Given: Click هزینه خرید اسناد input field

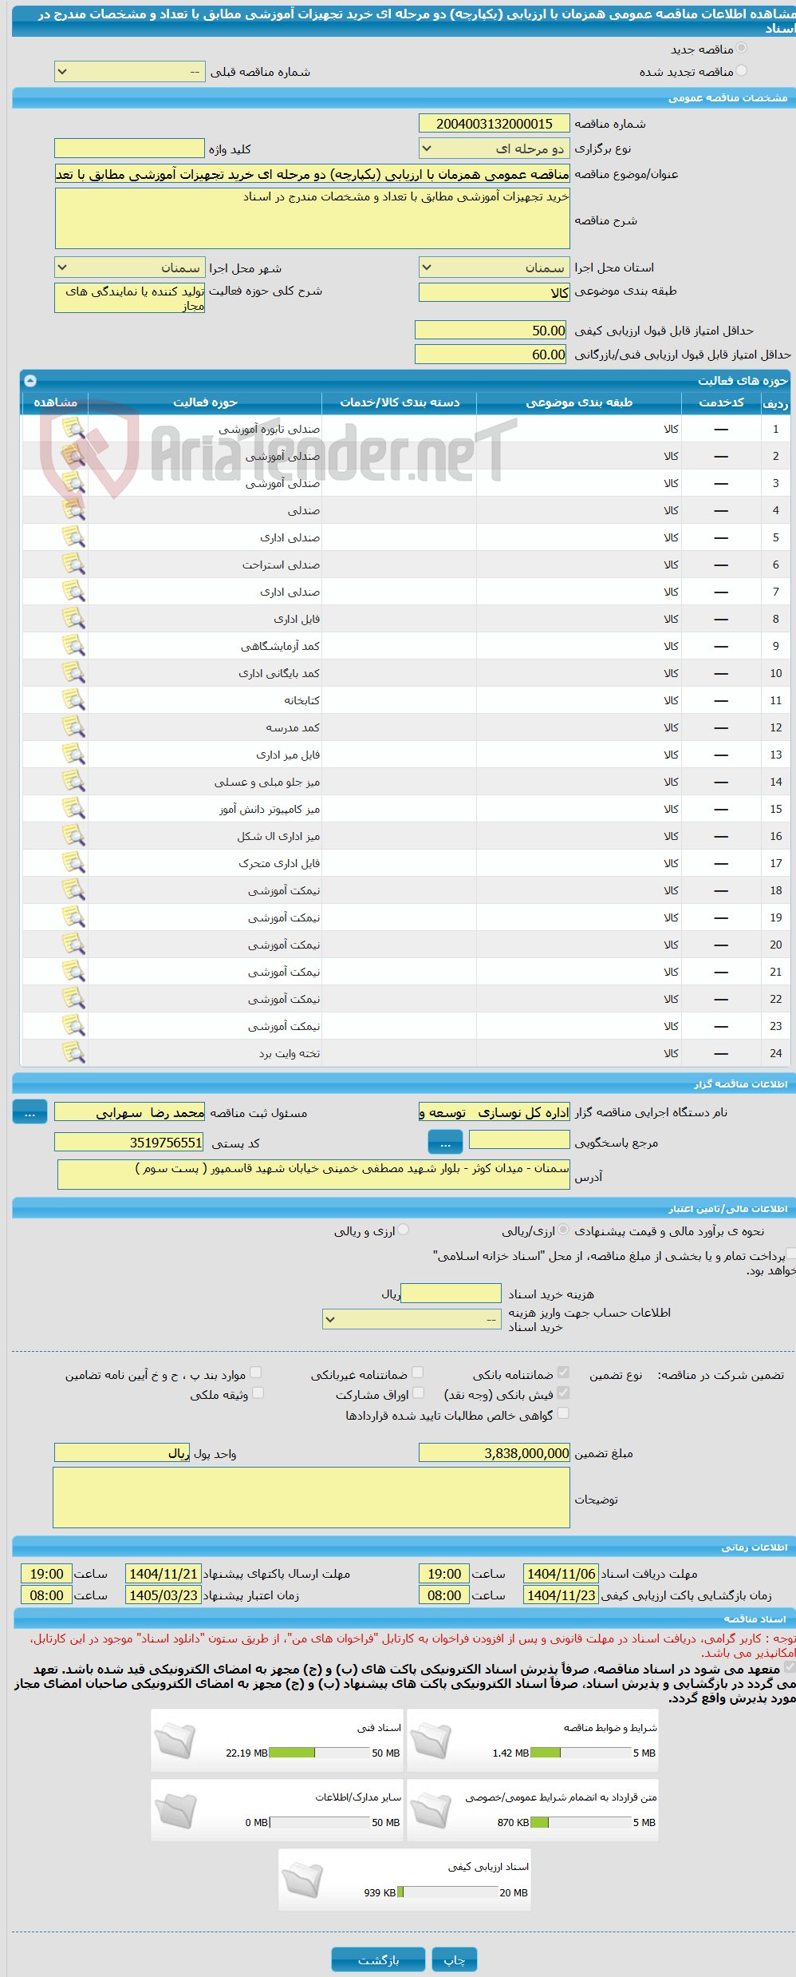Looking at the screenshot, I should (x=451, y=1294).
